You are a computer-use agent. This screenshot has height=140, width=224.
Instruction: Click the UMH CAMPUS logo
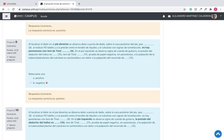tap(25, 16)
